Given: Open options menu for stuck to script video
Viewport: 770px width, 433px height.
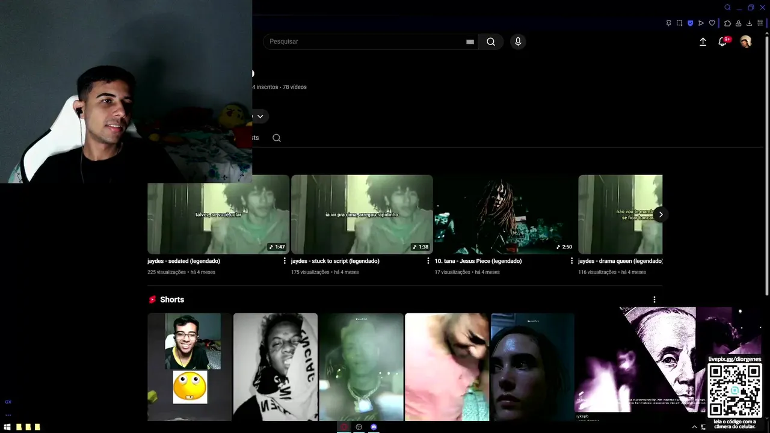Looking at the screenshot, I should click(x=428, y=261).
